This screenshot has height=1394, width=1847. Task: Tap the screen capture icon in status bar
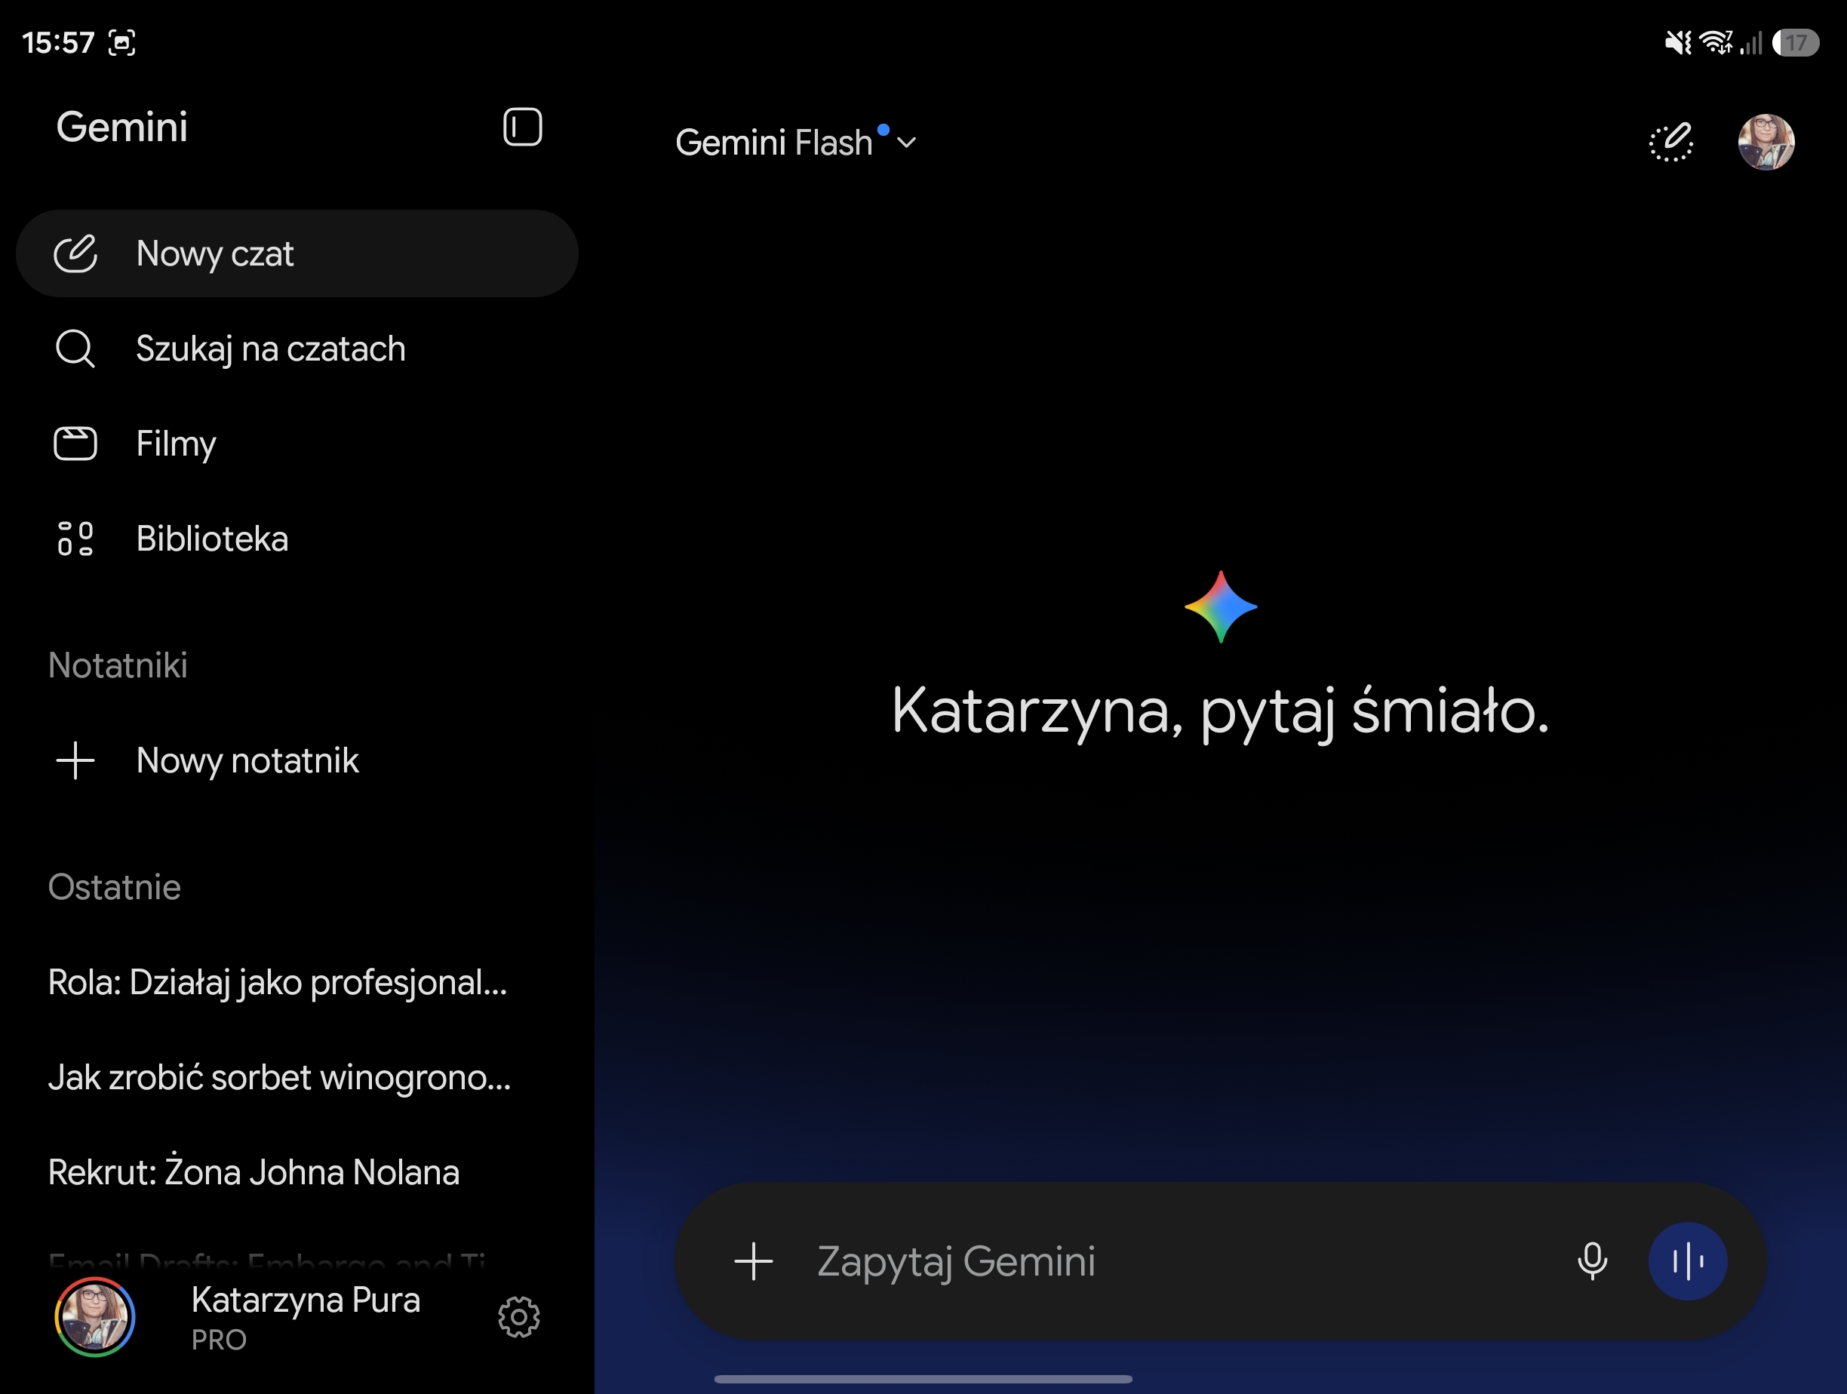click(122, 42)
